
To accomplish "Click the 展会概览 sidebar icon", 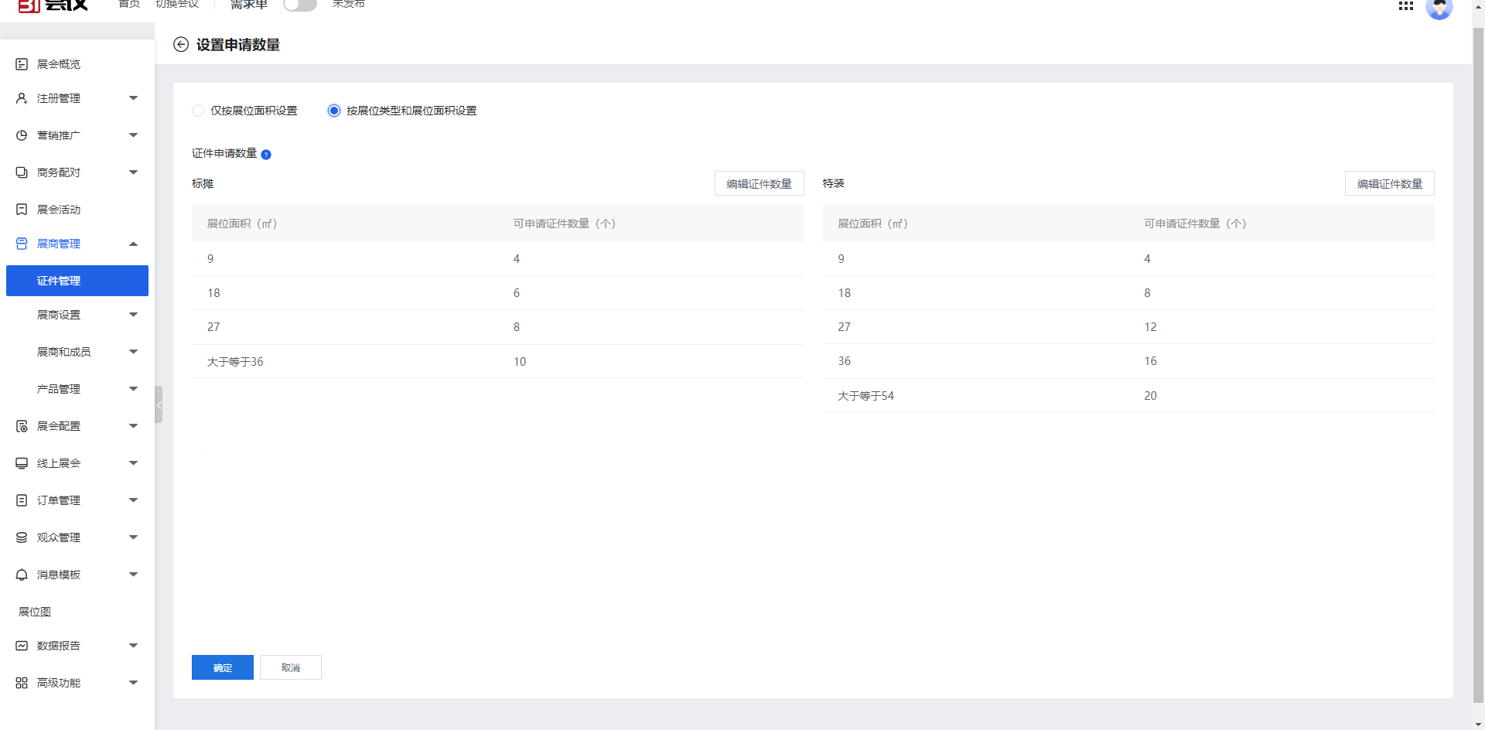I will (22, 64).
